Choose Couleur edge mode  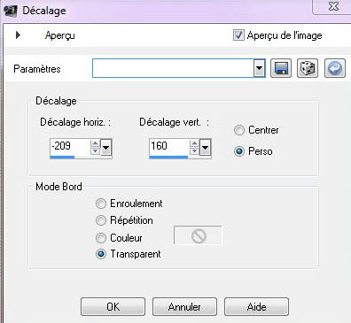(101, 238)
